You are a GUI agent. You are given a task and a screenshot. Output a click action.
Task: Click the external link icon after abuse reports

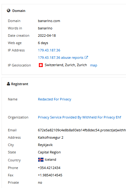(86, 58)
